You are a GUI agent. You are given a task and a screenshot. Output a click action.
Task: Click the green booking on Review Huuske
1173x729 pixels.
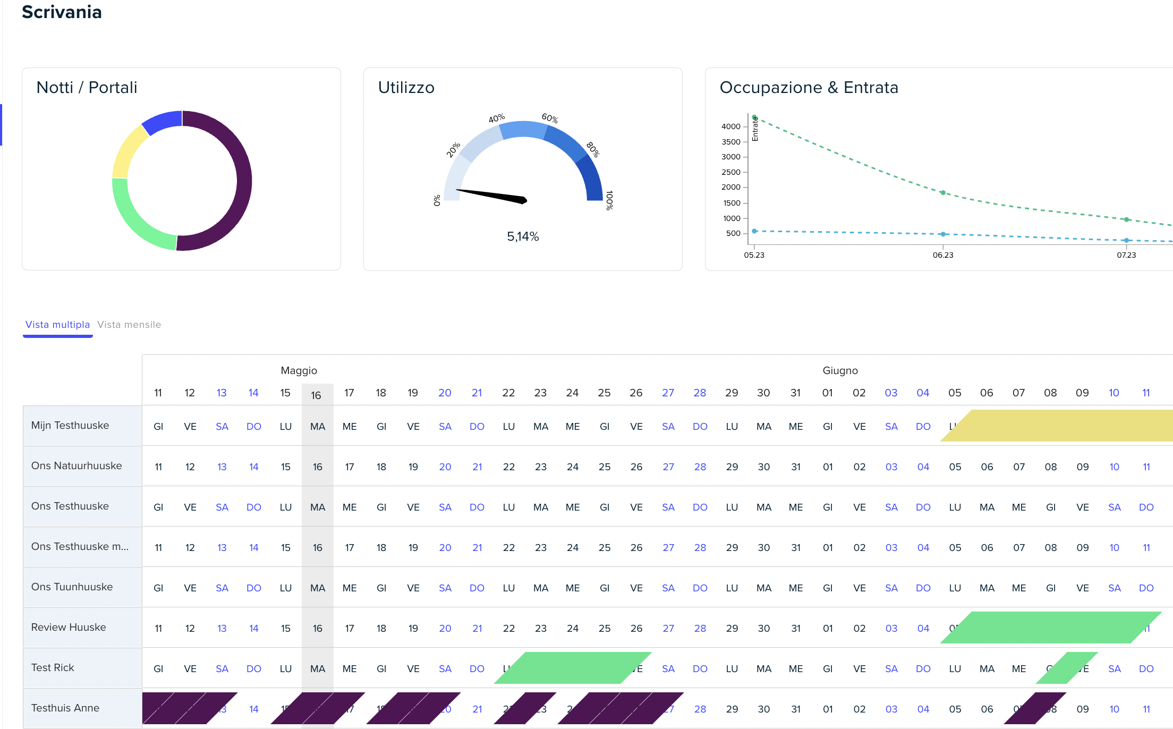1051,628
